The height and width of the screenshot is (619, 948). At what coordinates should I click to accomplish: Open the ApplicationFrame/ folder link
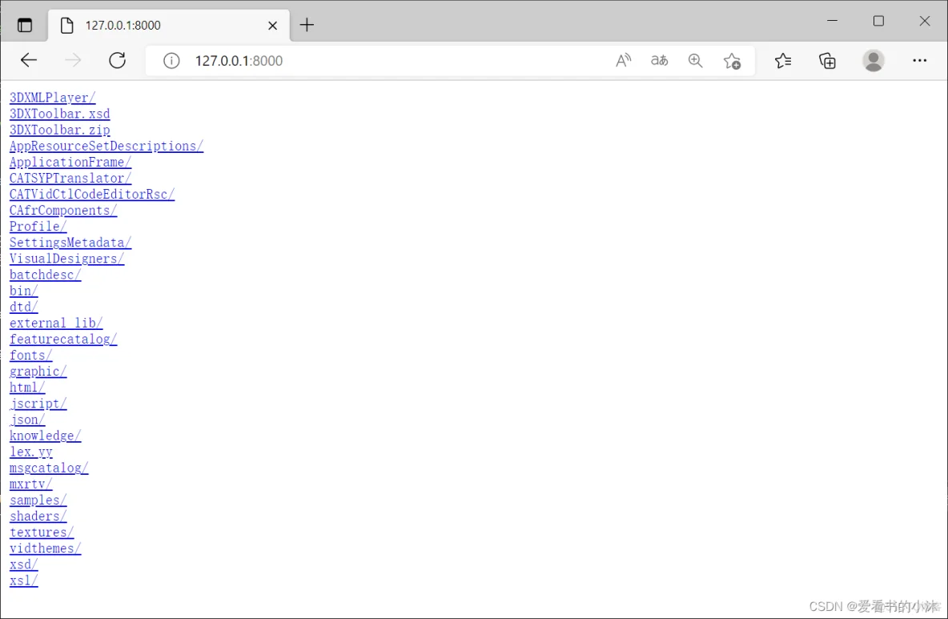(x=70, y=163)
